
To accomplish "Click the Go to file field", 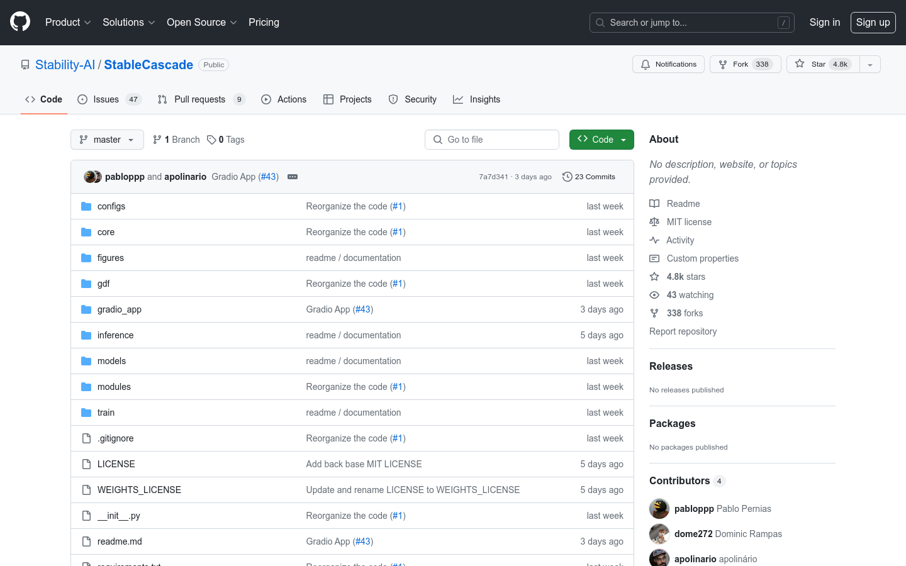I will point(492,140).
